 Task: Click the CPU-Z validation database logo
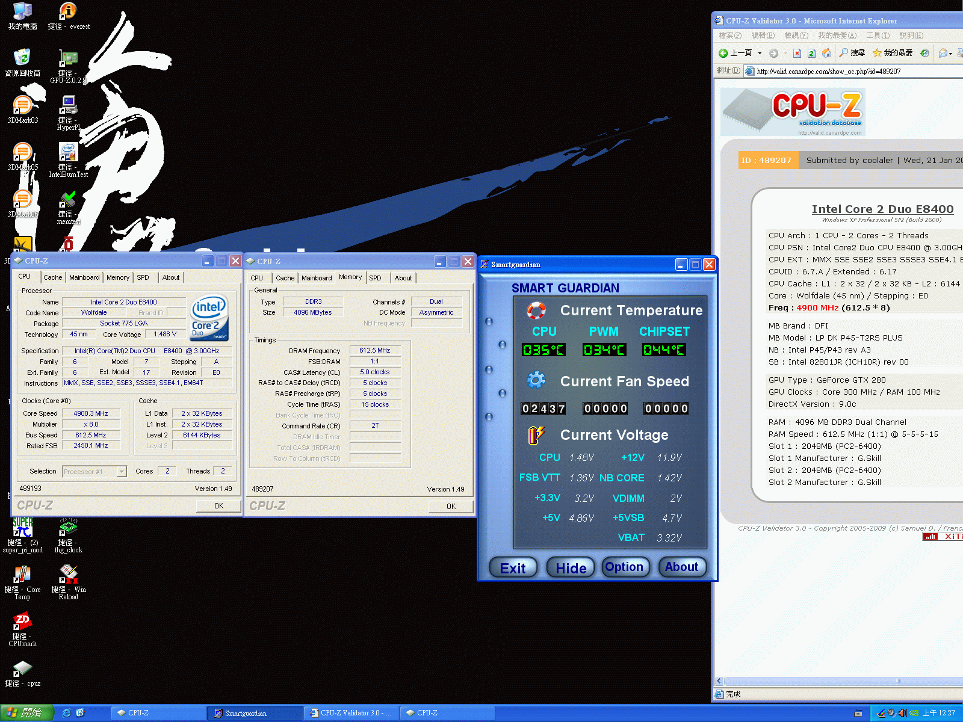[x=793, y=112]
